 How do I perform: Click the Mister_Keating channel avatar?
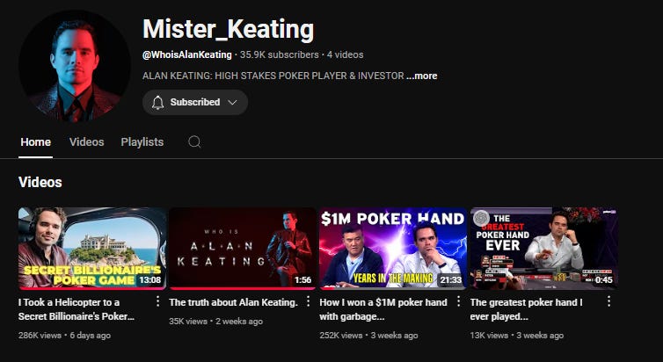coord(75,66)
